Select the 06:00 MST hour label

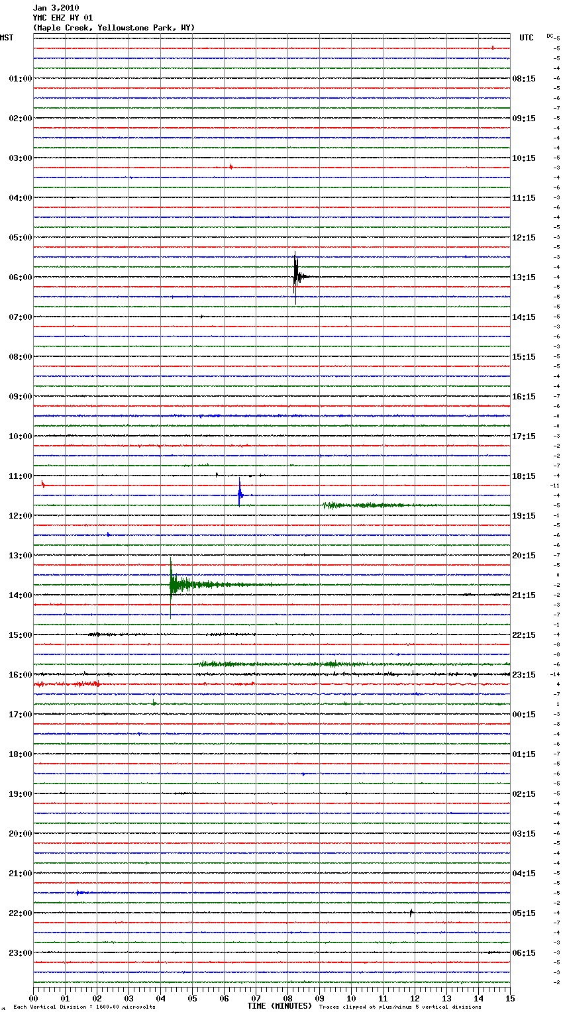[x=20, y=278]
